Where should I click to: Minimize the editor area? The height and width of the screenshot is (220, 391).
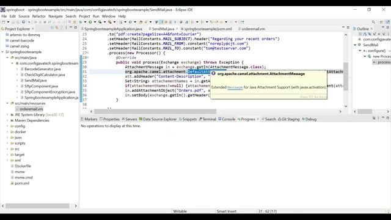pyautogui.click(x=343, y=27)
